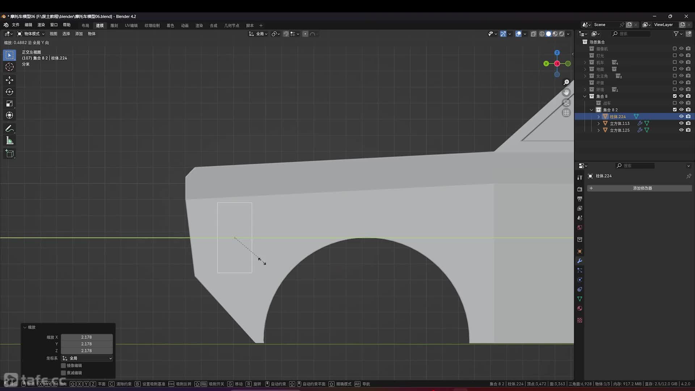The width and height of the screenshot is (695, 391).
Task: Enable the 衰减编辑 checkbox
Action: (x=63, y=373)
